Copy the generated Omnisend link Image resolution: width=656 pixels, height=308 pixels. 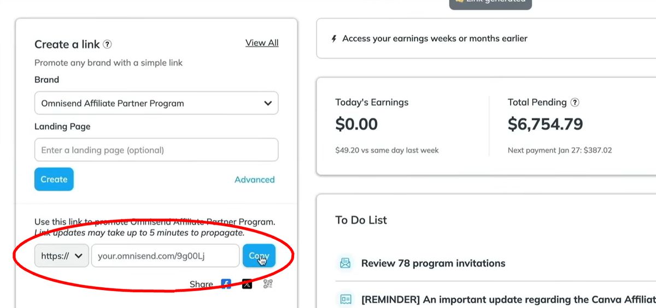coord(259,256)
